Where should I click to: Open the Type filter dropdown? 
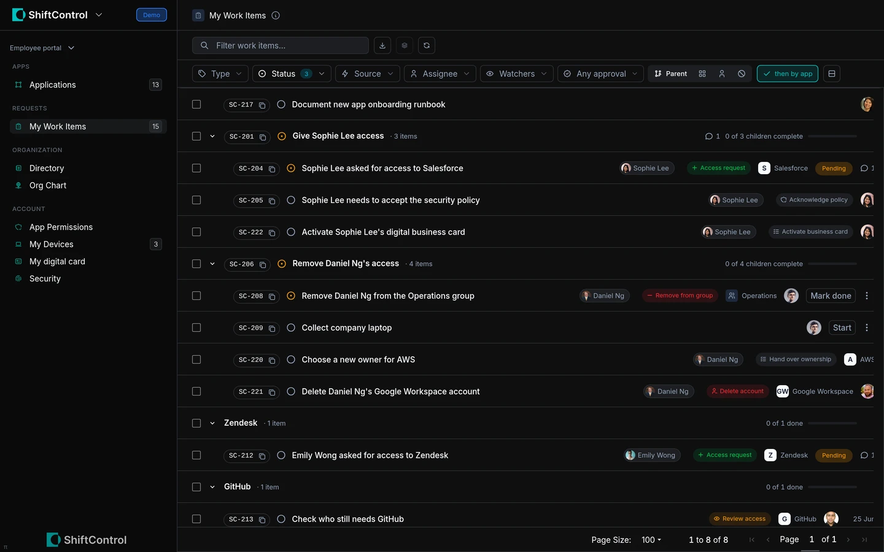[220, 74]
